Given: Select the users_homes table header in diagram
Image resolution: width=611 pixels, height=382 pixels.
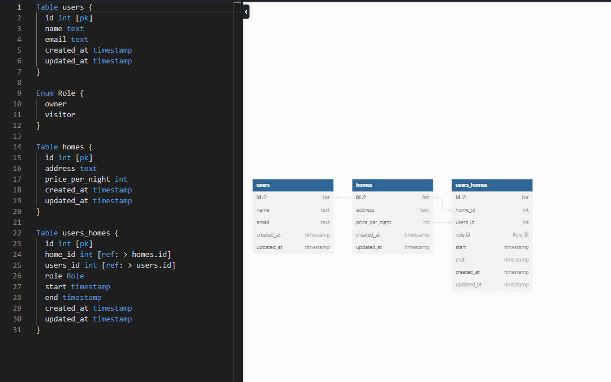Looking at the screenshot, I should (x=492, y=185).
